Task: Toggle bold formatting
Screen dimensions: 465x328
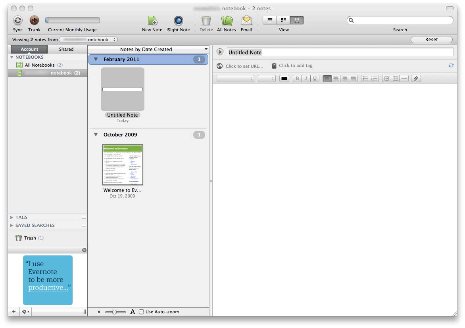Action: point(297,79)
